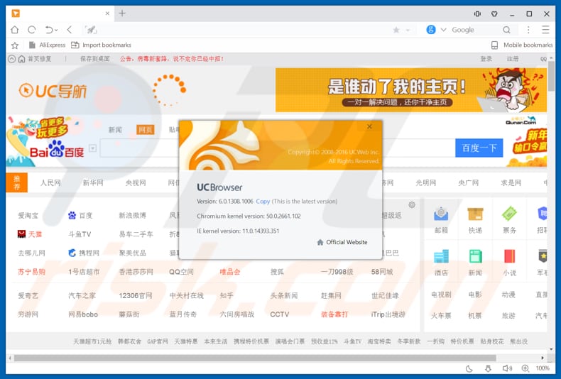Go to the browser home page icon
This screenshot has width=561, height=379.
15,30
